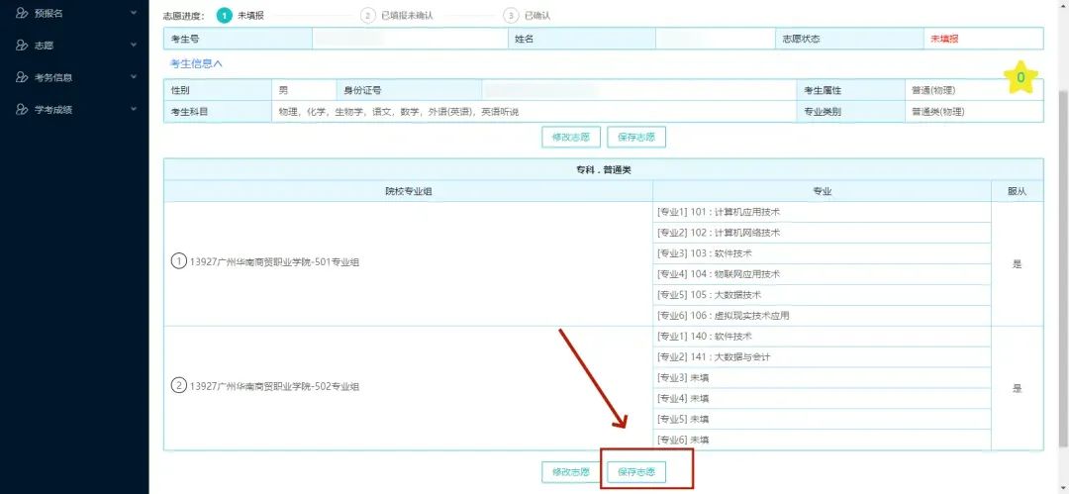Click the 学考成绩 sidebar icon
Viewport: 1069px width, 494px height.
22,109
